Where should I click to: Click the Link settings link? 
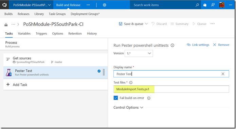click(198, 45)
